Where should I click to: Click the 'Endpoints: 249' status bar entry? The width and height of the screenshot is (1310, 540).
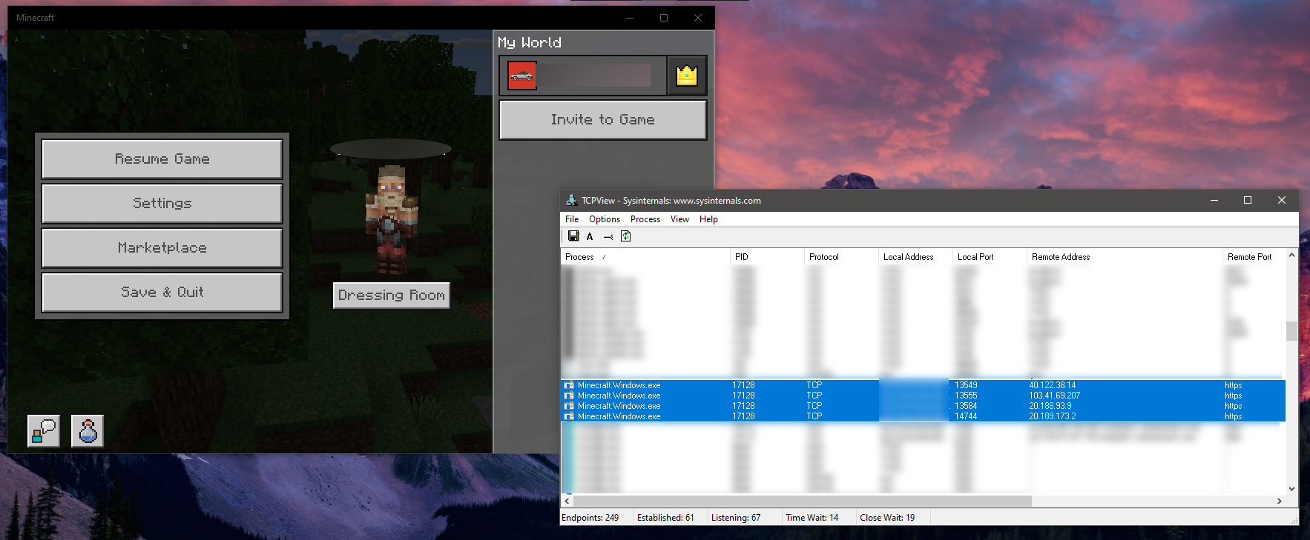[x=590, y=518]
